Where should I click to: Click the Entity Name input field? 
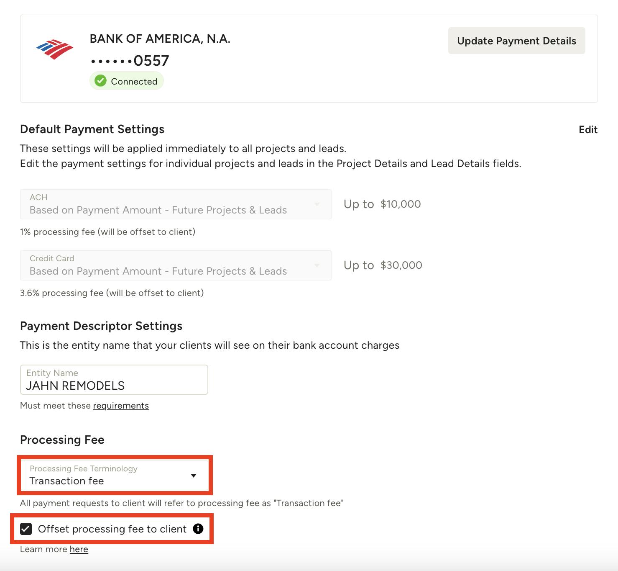click(113, 380)
